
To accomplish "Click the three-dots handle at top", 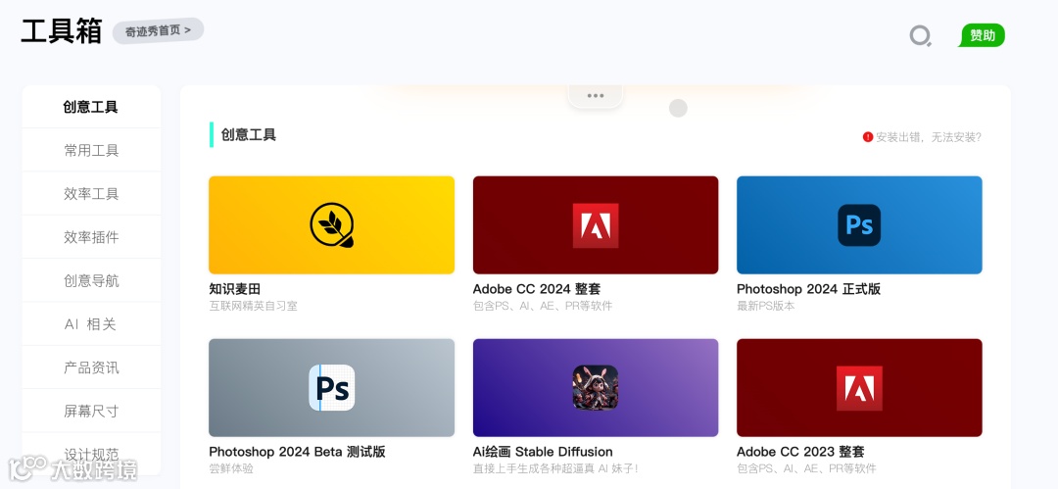I will (596, 96).
